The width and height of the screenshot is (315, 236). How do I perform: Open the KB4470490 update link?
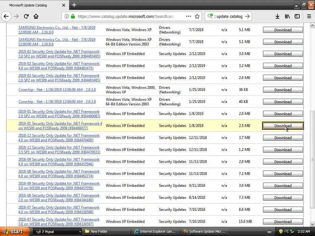(59, 138)
